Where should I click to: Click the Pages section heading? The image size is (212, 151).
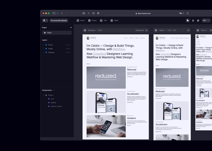tap(44, 27)
